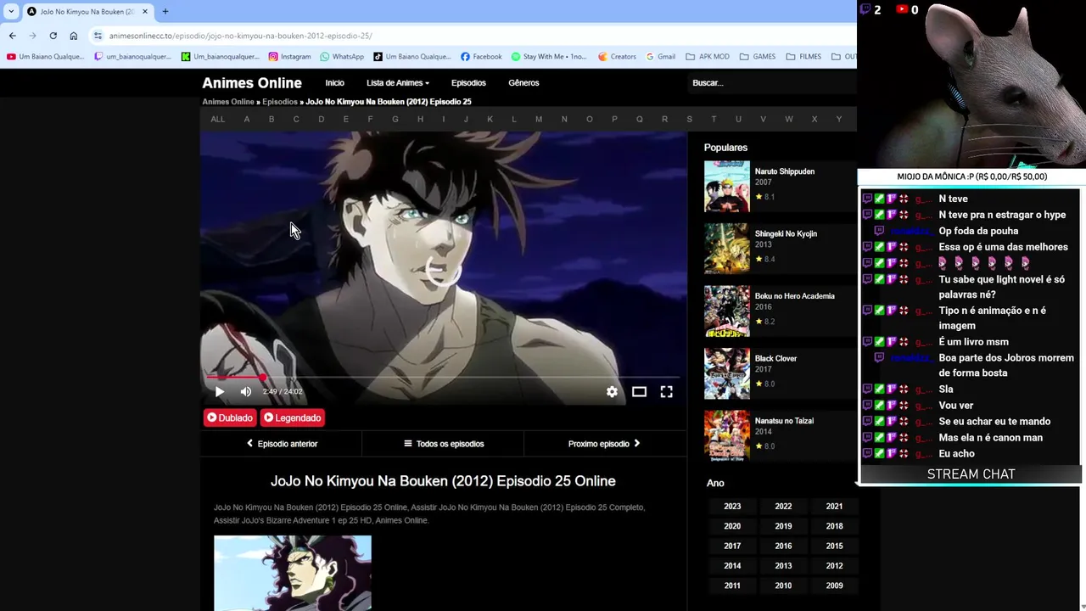Go to Proximo episodio
The height and width of the screenshot is (611, 1086).
(604, 444)
